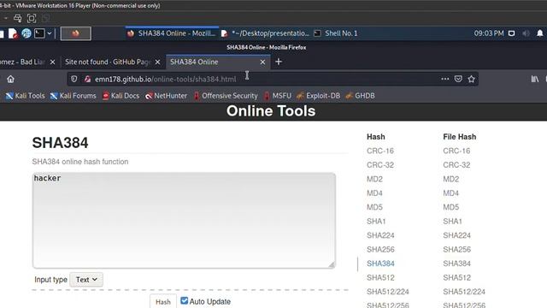Click the volume speaker icon in panel
Viewport: 547px width, 308px height.
(526, 33)
